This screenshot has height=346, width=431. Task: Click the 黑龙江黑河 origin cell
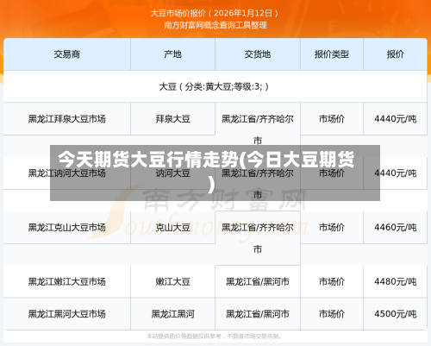click(172, 314)
